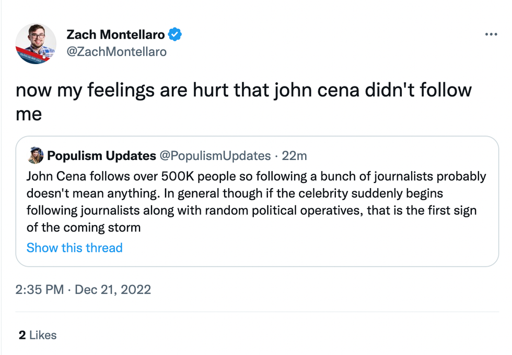
Task: Open Zach Montellaro's profile picture
Action: coord(36,44)
